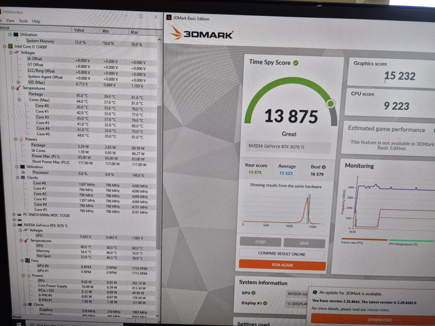Click the Max column header
Image resolution: width=435 pixels, height=326 pixels.
tap(143, 32)
